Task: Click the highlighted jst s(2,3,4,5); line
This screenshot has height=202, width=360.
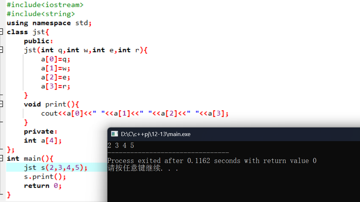Action: coord(55,167)
